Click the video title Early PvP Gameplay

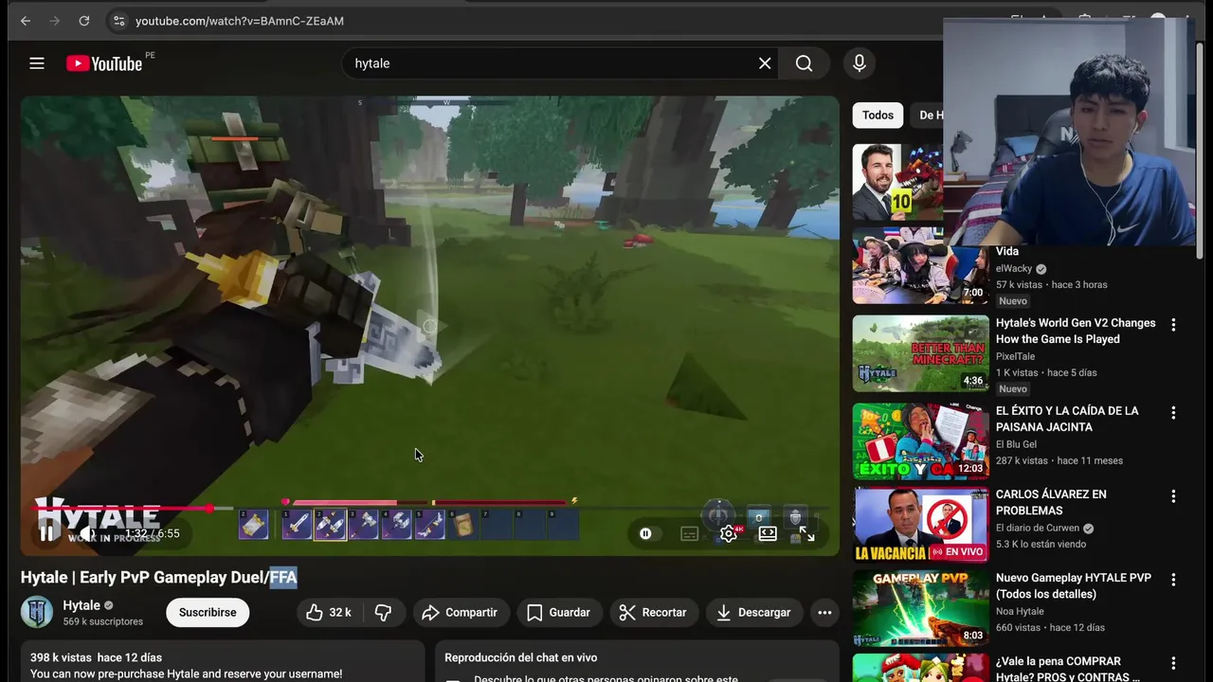click(159, 577)
